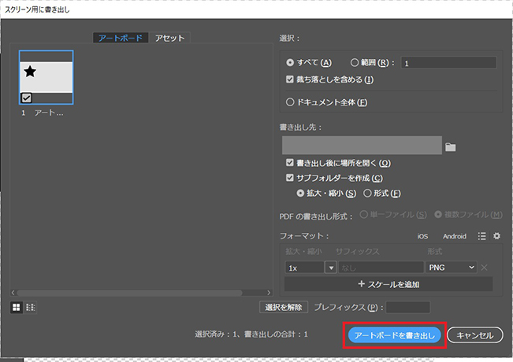Screen dimensions: 513x362
Task: Click the プレフィックス input field
Action: click(407, 307)
